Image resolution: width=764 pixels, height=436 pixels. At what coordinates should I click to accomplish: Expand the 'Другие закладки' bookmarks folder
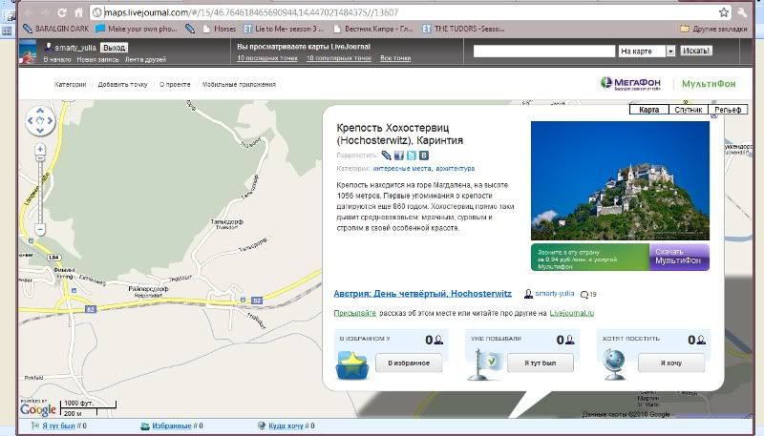(x=713, y=29)
